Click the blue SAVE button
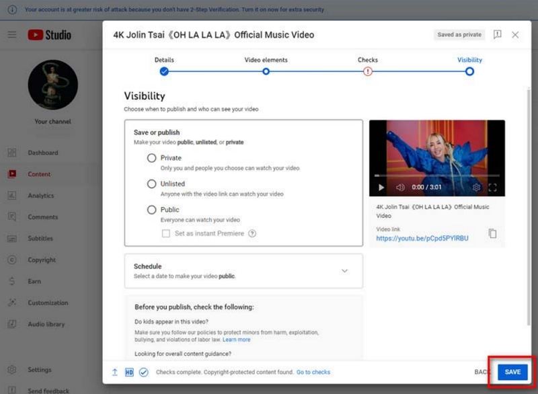The width and height of the screenshot is (538, 394). [512, 372]
